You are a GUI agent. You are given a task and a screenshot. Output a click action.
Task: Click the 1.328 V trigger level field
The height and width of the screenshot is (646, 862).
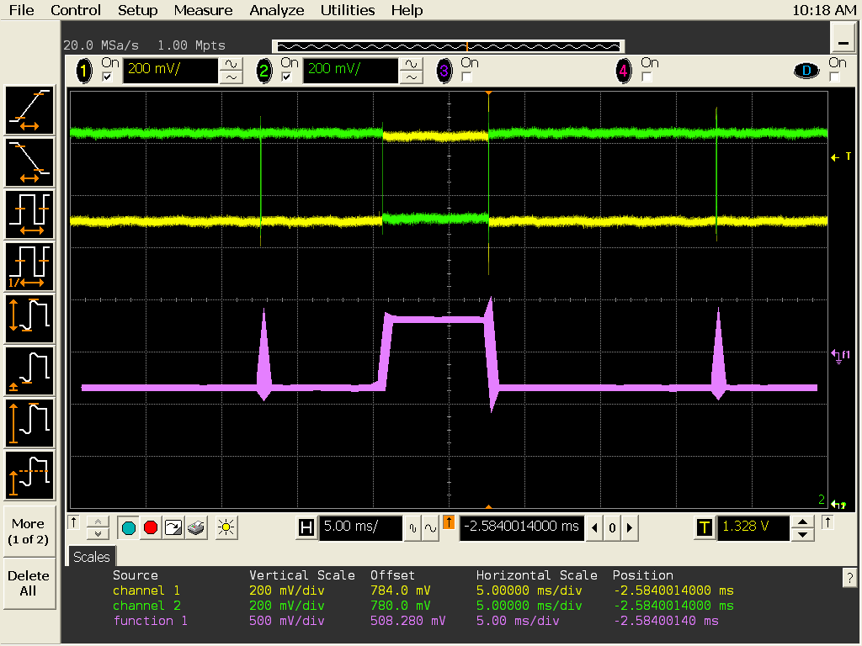point(753,528)
